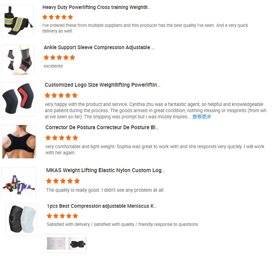Click the star rating of Heavy Duty wraps
The width and height of the screenshot is (277, 256).
coord(57,17)
